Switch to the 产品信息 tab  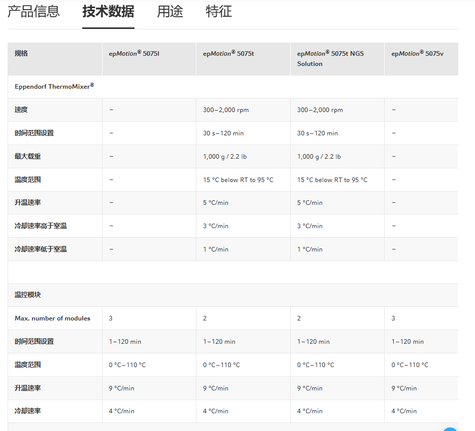pyautogui.click(x=33, y=12)
